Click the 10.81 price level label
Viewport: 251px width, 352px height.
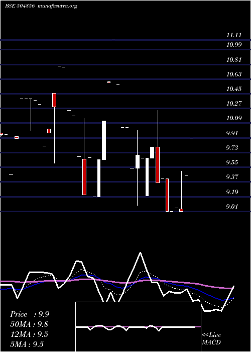tap(234, 60)
